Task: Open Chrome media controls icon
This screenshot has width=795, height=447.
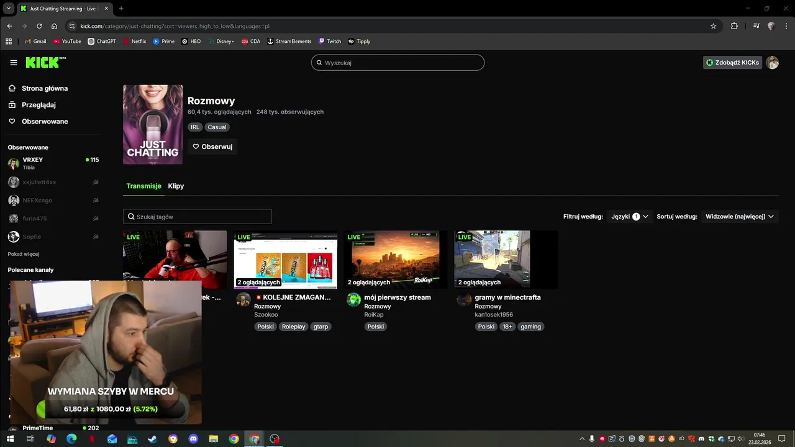Action: [x=756, y=26]
